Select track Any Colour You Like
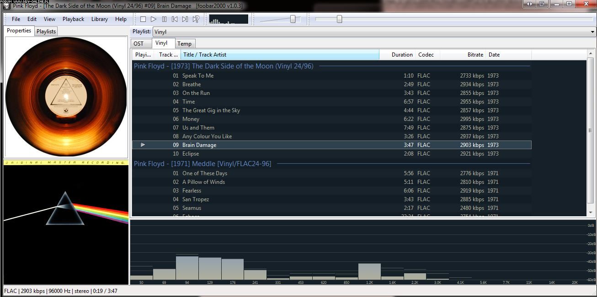 [x=332, y=136]
